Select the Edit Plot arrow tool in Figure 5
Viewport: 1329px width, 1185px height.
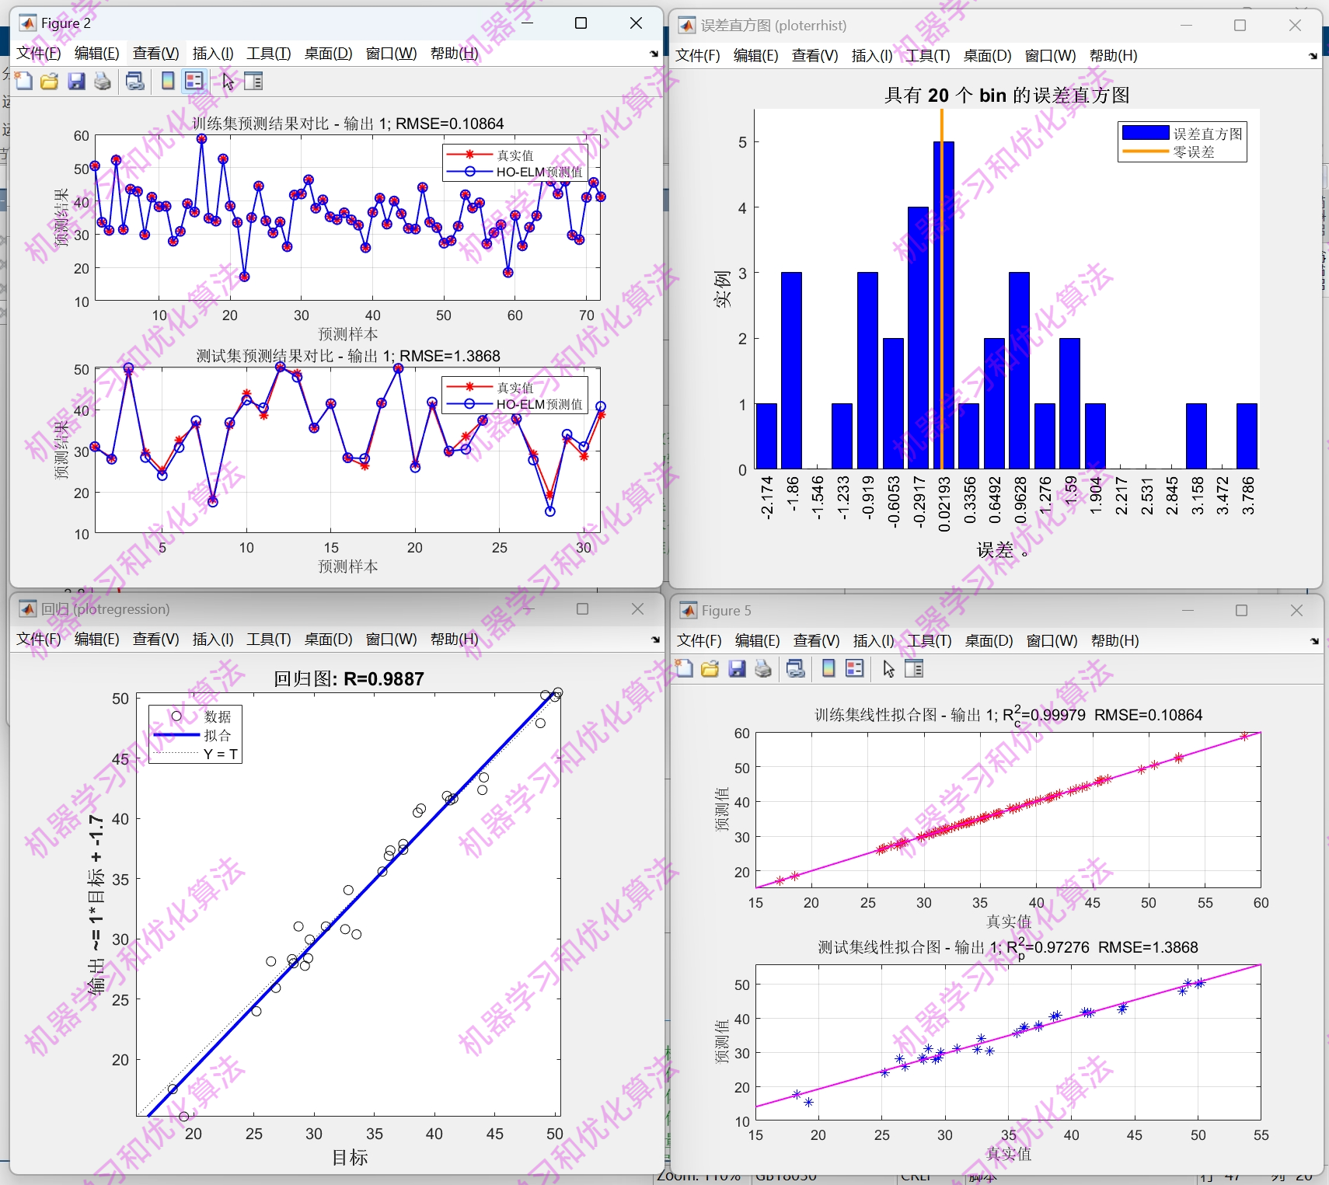[x=888, y=668]
